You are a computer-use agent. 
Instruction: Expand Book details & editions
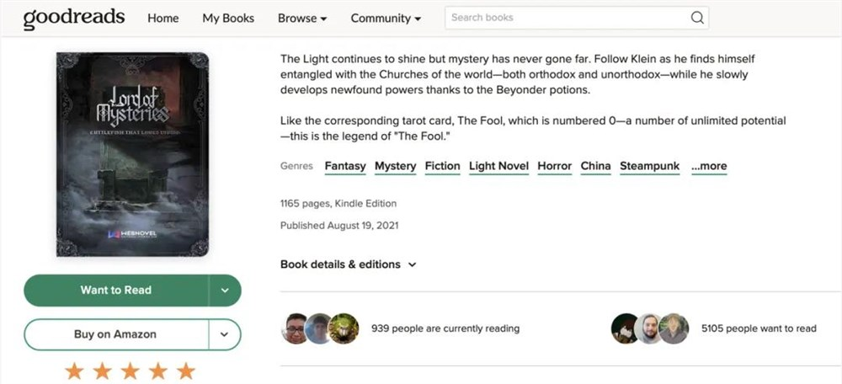pos(348,264)
